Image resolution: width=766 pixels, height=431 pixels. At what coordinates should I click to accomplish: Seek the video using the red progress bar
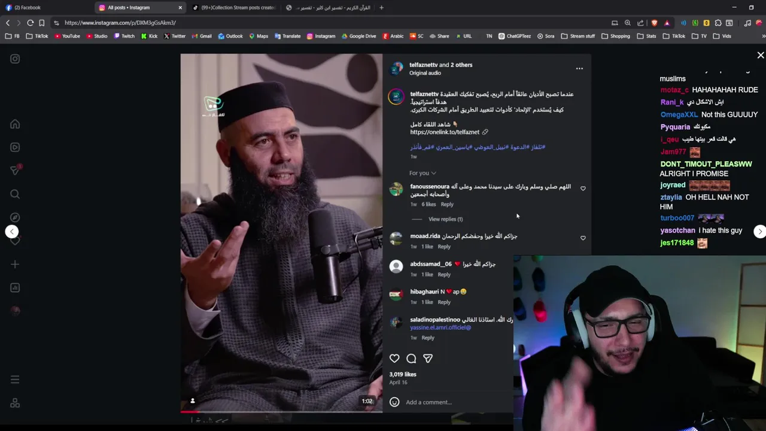point(281,412)
